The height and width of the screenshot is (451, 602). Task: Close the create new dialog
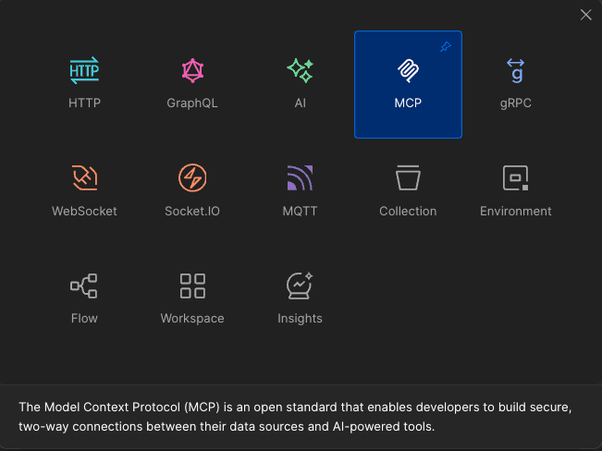click(x=585, y=15)
